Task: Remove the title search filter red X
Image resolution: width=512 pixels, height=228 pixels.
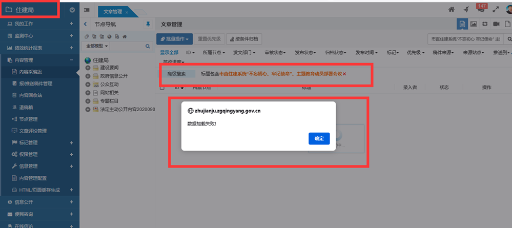Action: (344, 74)
